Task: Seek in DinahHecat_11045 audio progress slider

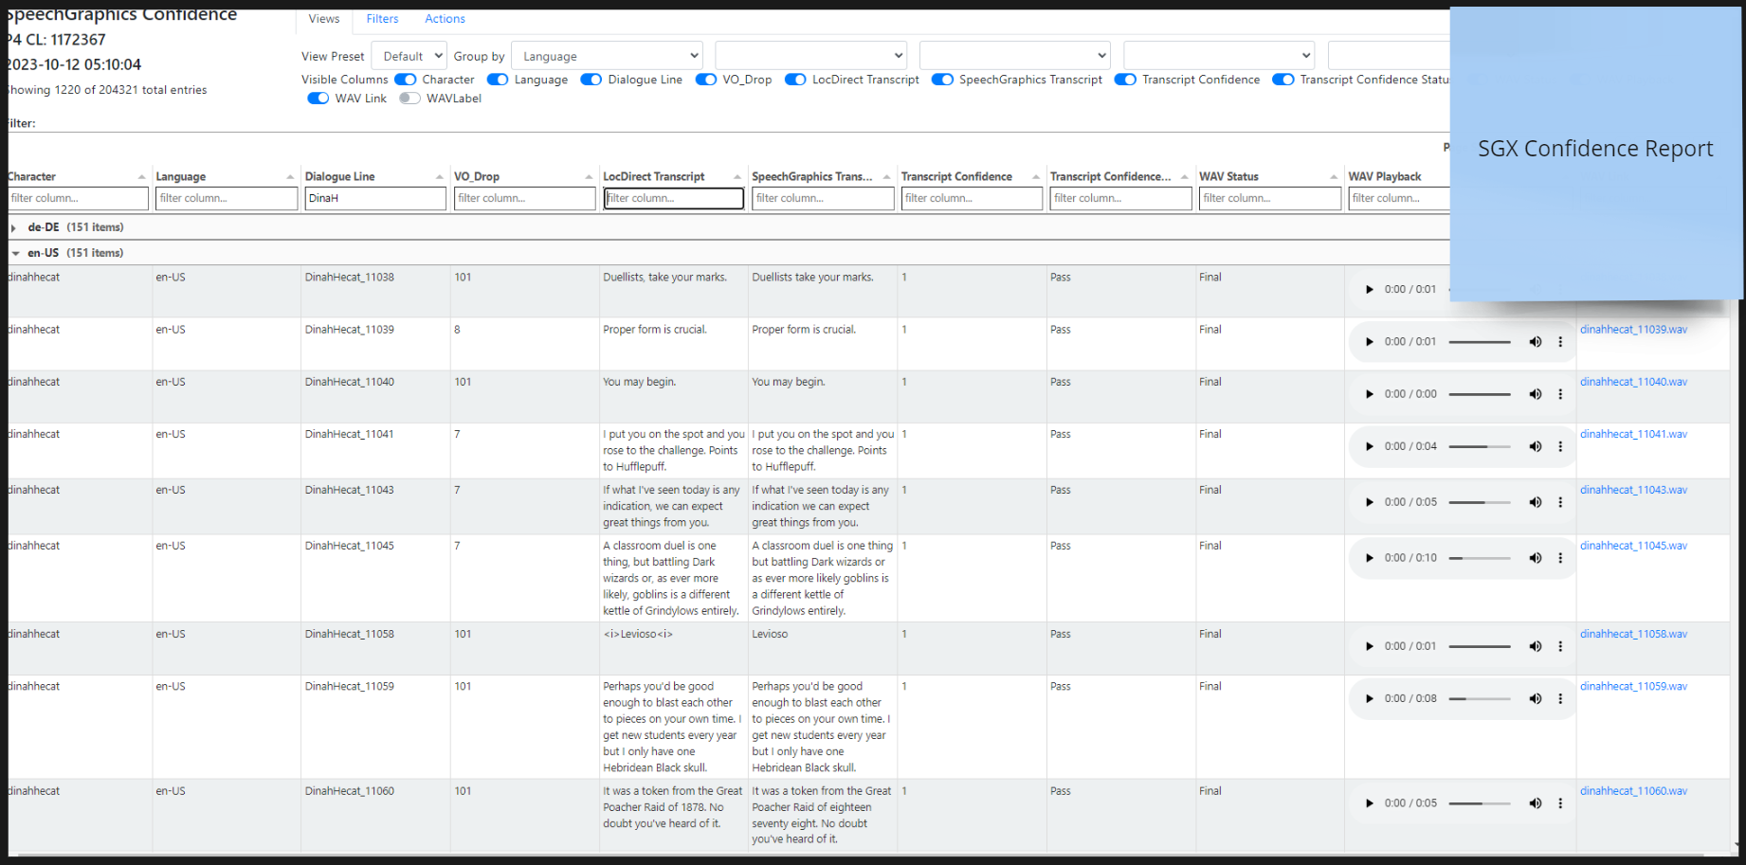Action: click(x=1480, y=558)
